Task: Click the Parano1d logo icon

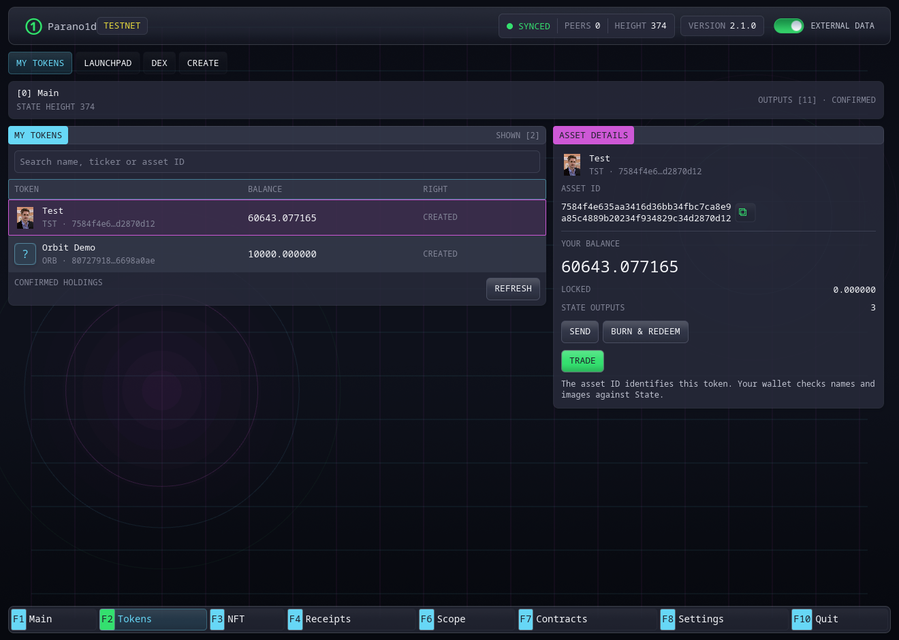Action: pos(33,26)
